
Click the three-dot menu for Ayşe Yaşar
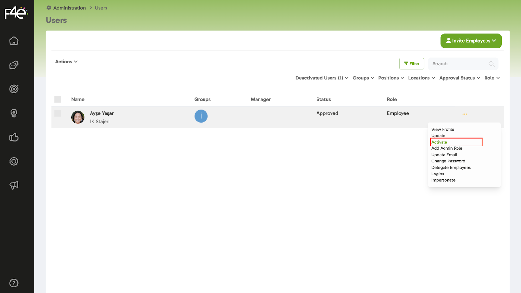(x=464, y=114)
